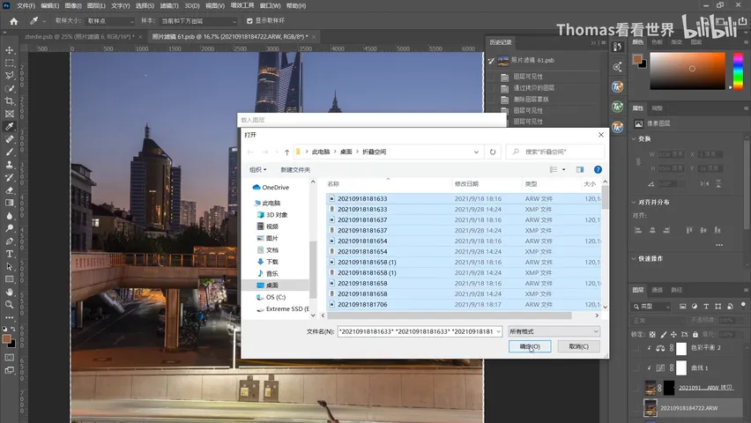Image resolution: width=751 pixels, height=423 pixels.
Task: Switch to the zhedie.psb document tab
Action: coord(79,36)
